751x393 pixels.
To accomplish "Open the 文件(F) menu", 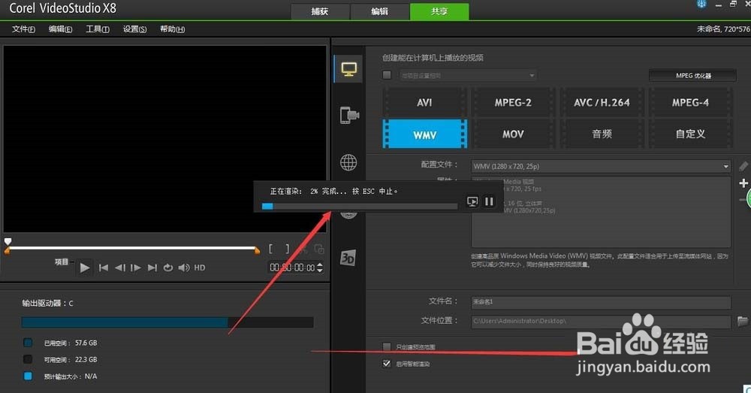I will click(x=23, y=29).
